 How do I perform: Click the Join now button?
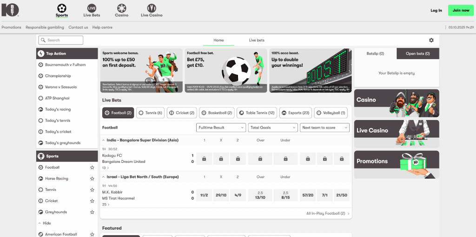[x=461, y=10]
